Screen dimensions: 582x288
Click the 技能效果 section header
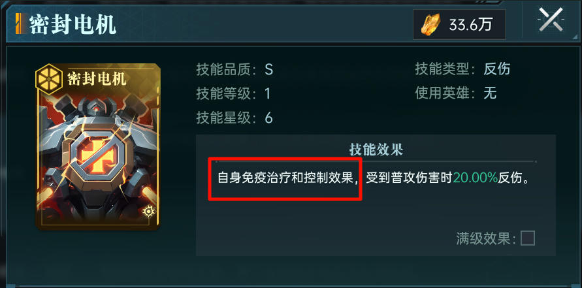[376, 150]
